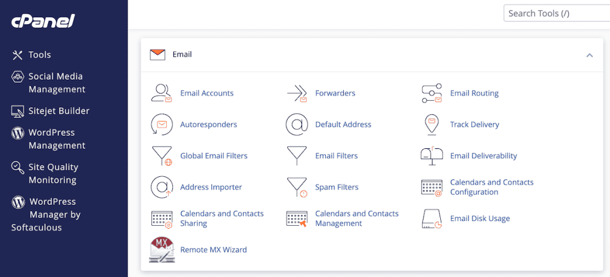Click the Default Address at-sign icon
The image size is (610, 277).
pyautogui.click(x=297, y=125)
